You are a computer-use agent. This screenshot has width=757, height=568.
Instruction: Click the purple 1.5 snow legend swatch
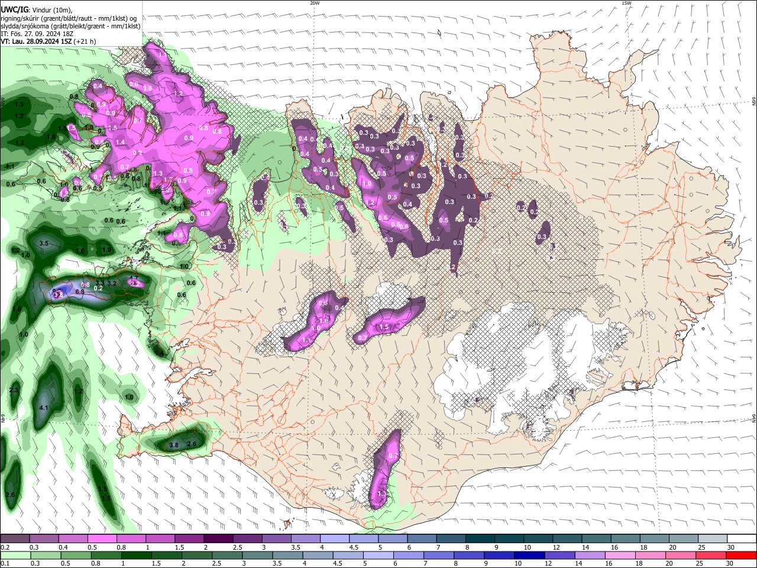[189, 538]
